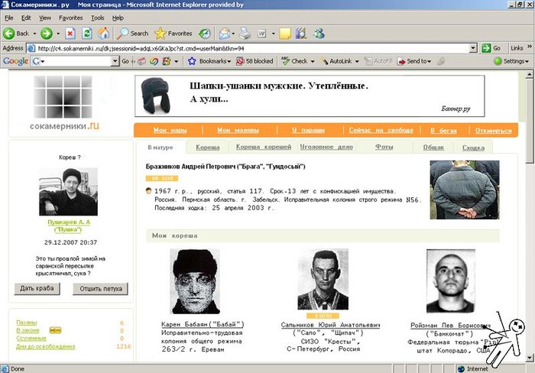Click the Дать краба button
Viewport: 535px width, 373px height.
(37, 288)
